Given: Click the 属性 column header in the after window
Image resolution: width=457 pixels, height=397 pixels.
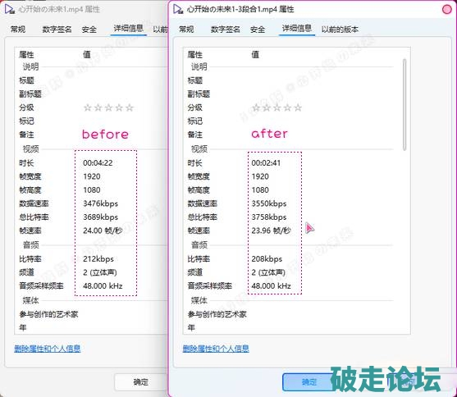Looking at the screenshot, I should click(194, 54).
